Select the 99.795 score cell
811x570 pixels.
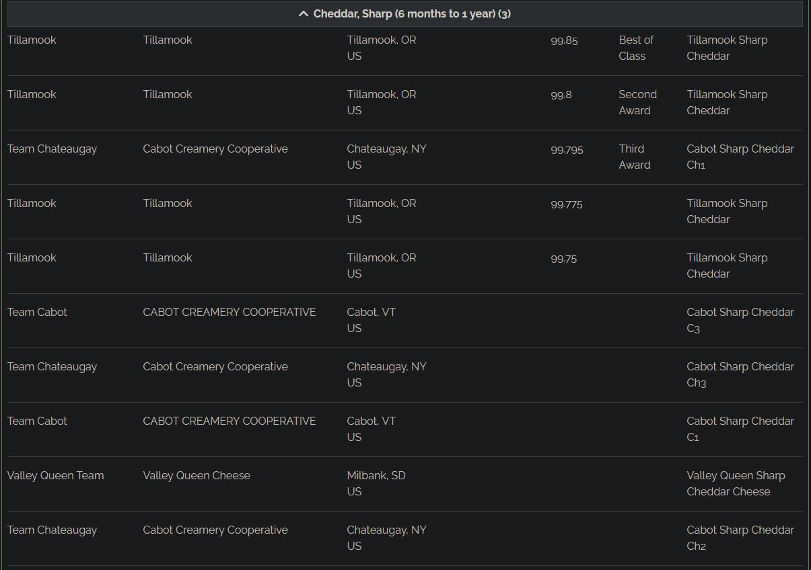click(567, 149)
